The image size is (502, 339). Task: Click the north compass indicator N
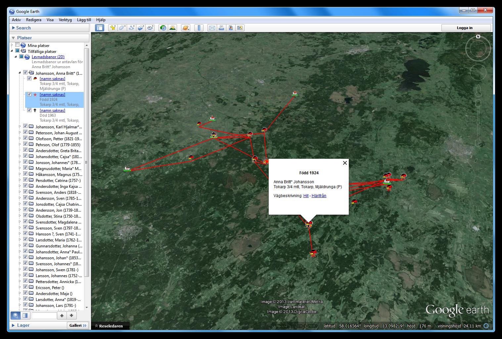478,36
